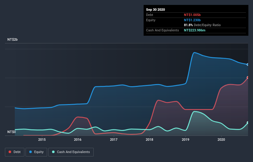Image resolution: width=253 pixels, height=162 pixels.
Task: Toggle the Debt legend button
Action: click(x=14, y=152)
